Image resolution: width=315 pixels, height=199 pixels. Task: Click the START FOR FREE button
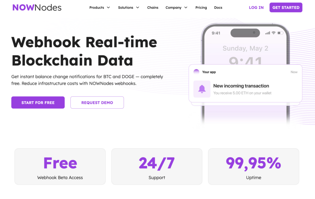tap(38, 102)
